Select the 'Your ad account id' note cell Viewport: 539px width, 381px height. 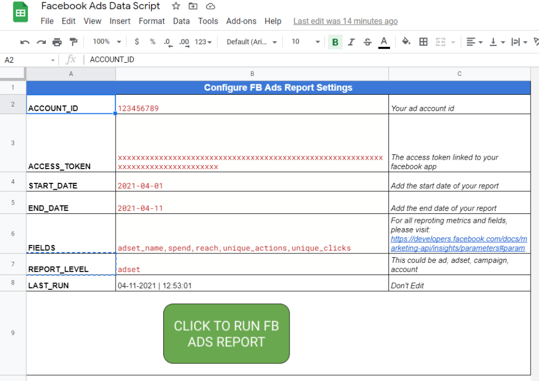pos(460,104)
